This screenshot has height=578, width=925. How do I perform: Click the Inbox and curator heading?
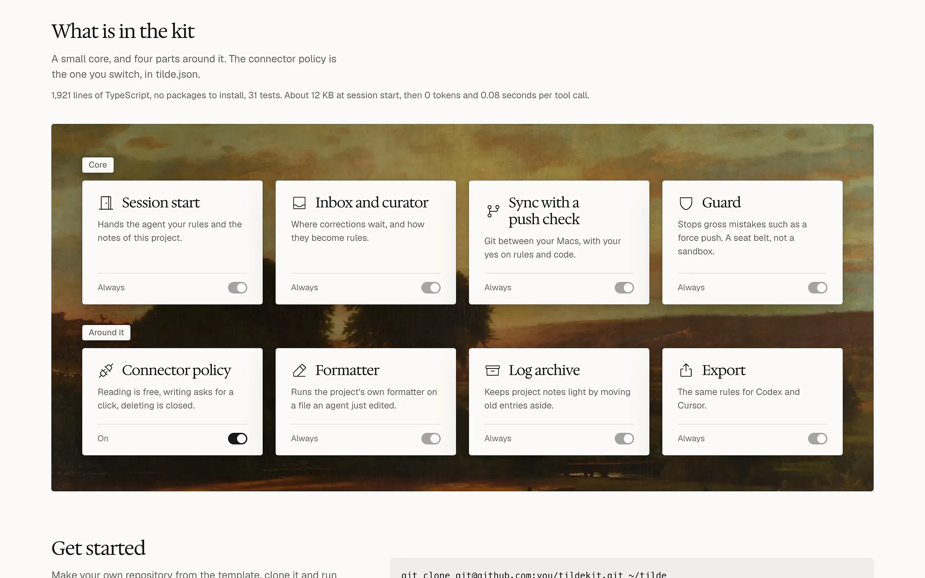click(371, 203)
